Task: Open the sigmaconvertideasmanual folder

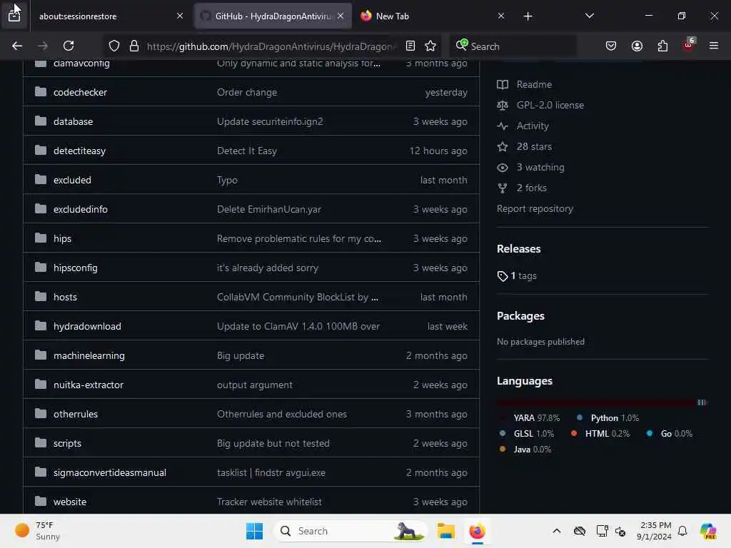Action: point(109,472)
